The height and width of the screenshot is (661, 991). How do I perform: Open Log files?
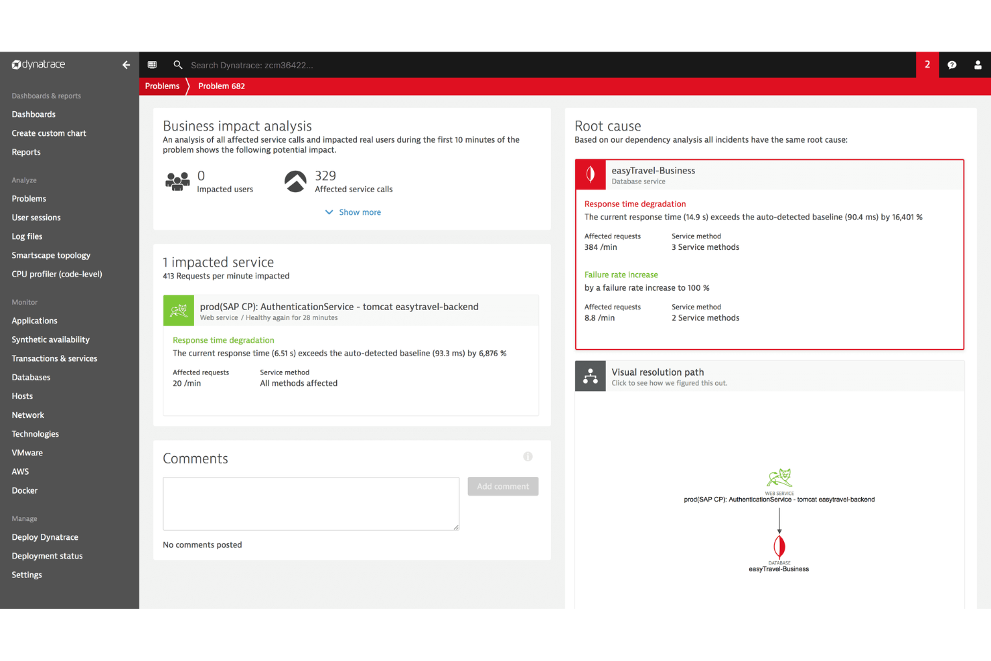pos(27,236)
